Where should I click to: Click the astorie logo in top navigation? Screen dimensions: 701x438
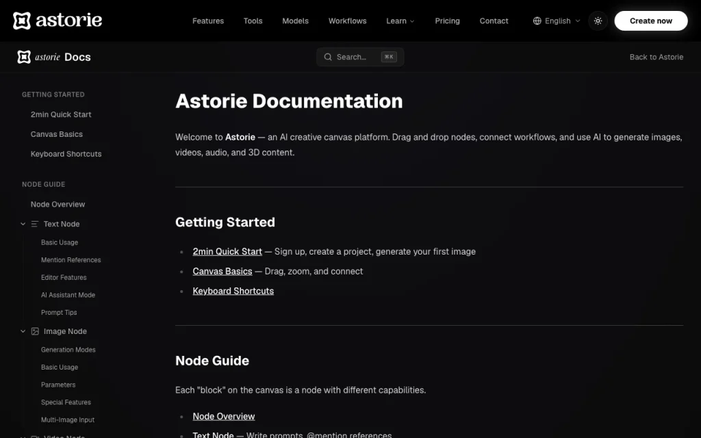tap(58, 21)
